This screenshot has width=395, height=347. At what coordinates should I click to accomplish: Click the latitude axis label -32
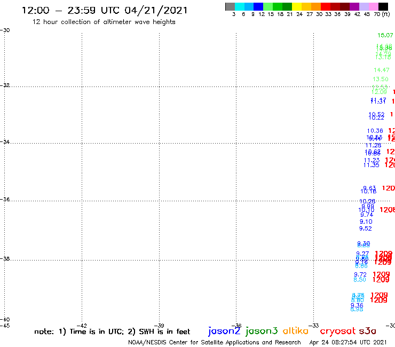tap(5, 85)
